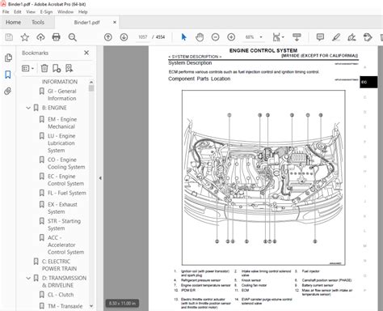Click the bookmarks scrollbar thumb

click(x=91, y=88)
